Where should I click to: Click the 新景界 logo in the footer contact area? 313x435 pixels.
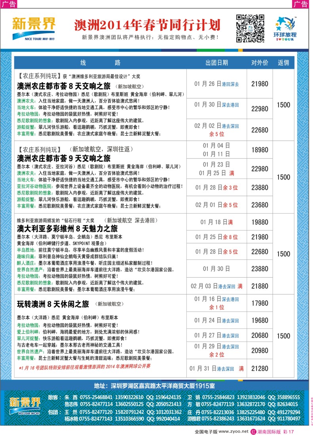pyautogui.click(x=25, y=406)
